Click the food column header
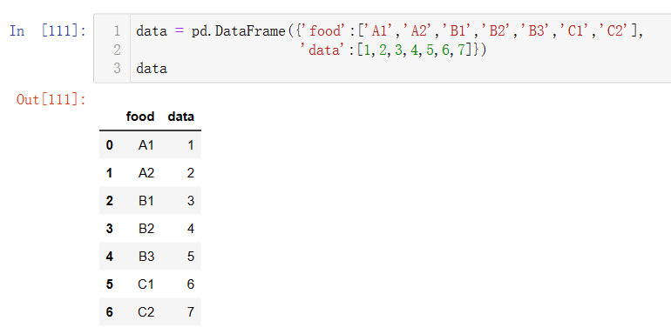 (x=140, y=117)
